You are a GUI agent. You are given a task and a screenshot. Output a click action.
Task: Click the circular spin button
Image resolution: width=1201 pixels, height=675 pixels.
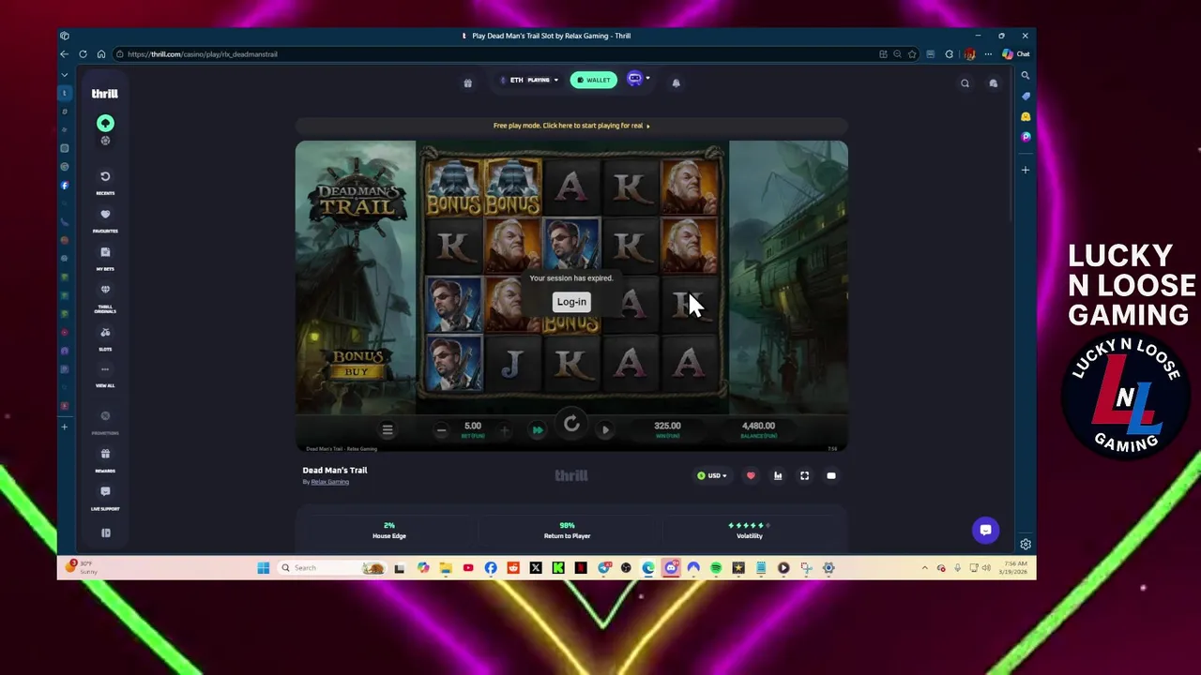pos(571,425)
